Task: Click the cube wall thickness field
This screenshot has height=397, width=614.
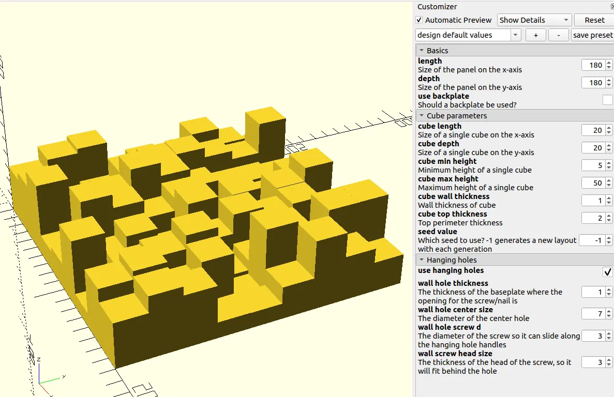Action: pyautogui.click(x=593, y=201)
